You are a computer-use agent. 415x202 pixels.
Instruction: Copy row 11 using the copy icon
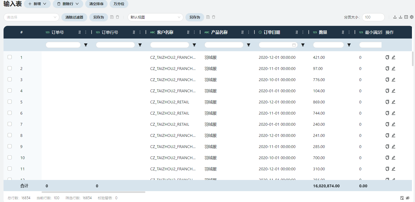click(x=387, y=169)
